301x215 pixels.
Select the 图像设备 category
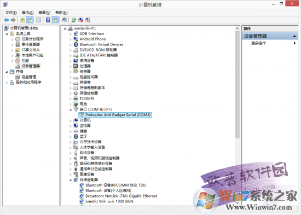(87, 175)
